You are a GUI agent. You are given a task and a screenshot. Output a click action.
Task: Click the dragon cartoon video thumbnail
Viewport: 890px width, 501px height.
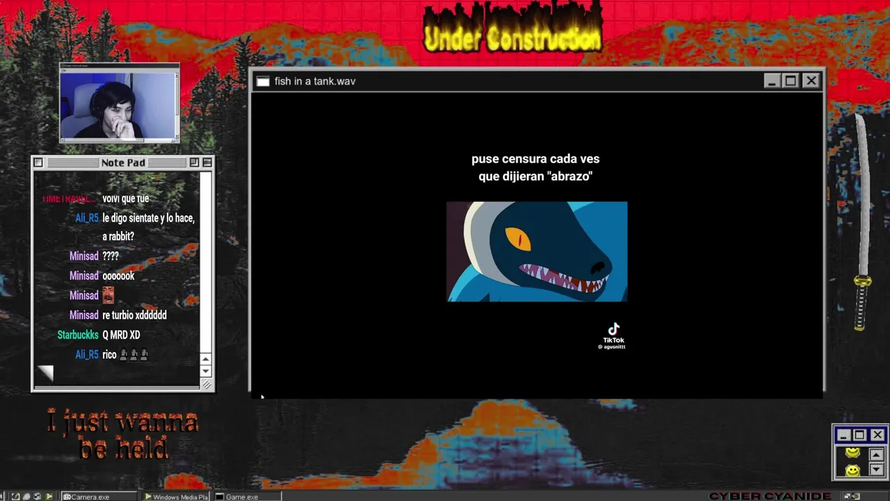click(x=537, y=252)
